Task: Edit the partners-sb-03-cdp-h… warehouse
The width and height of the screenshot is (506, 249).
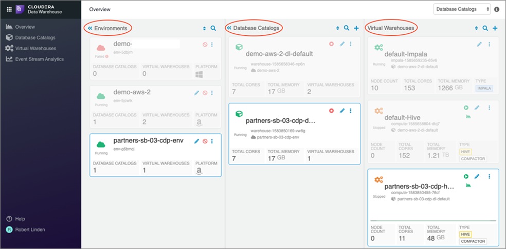Action: [477, 176]
